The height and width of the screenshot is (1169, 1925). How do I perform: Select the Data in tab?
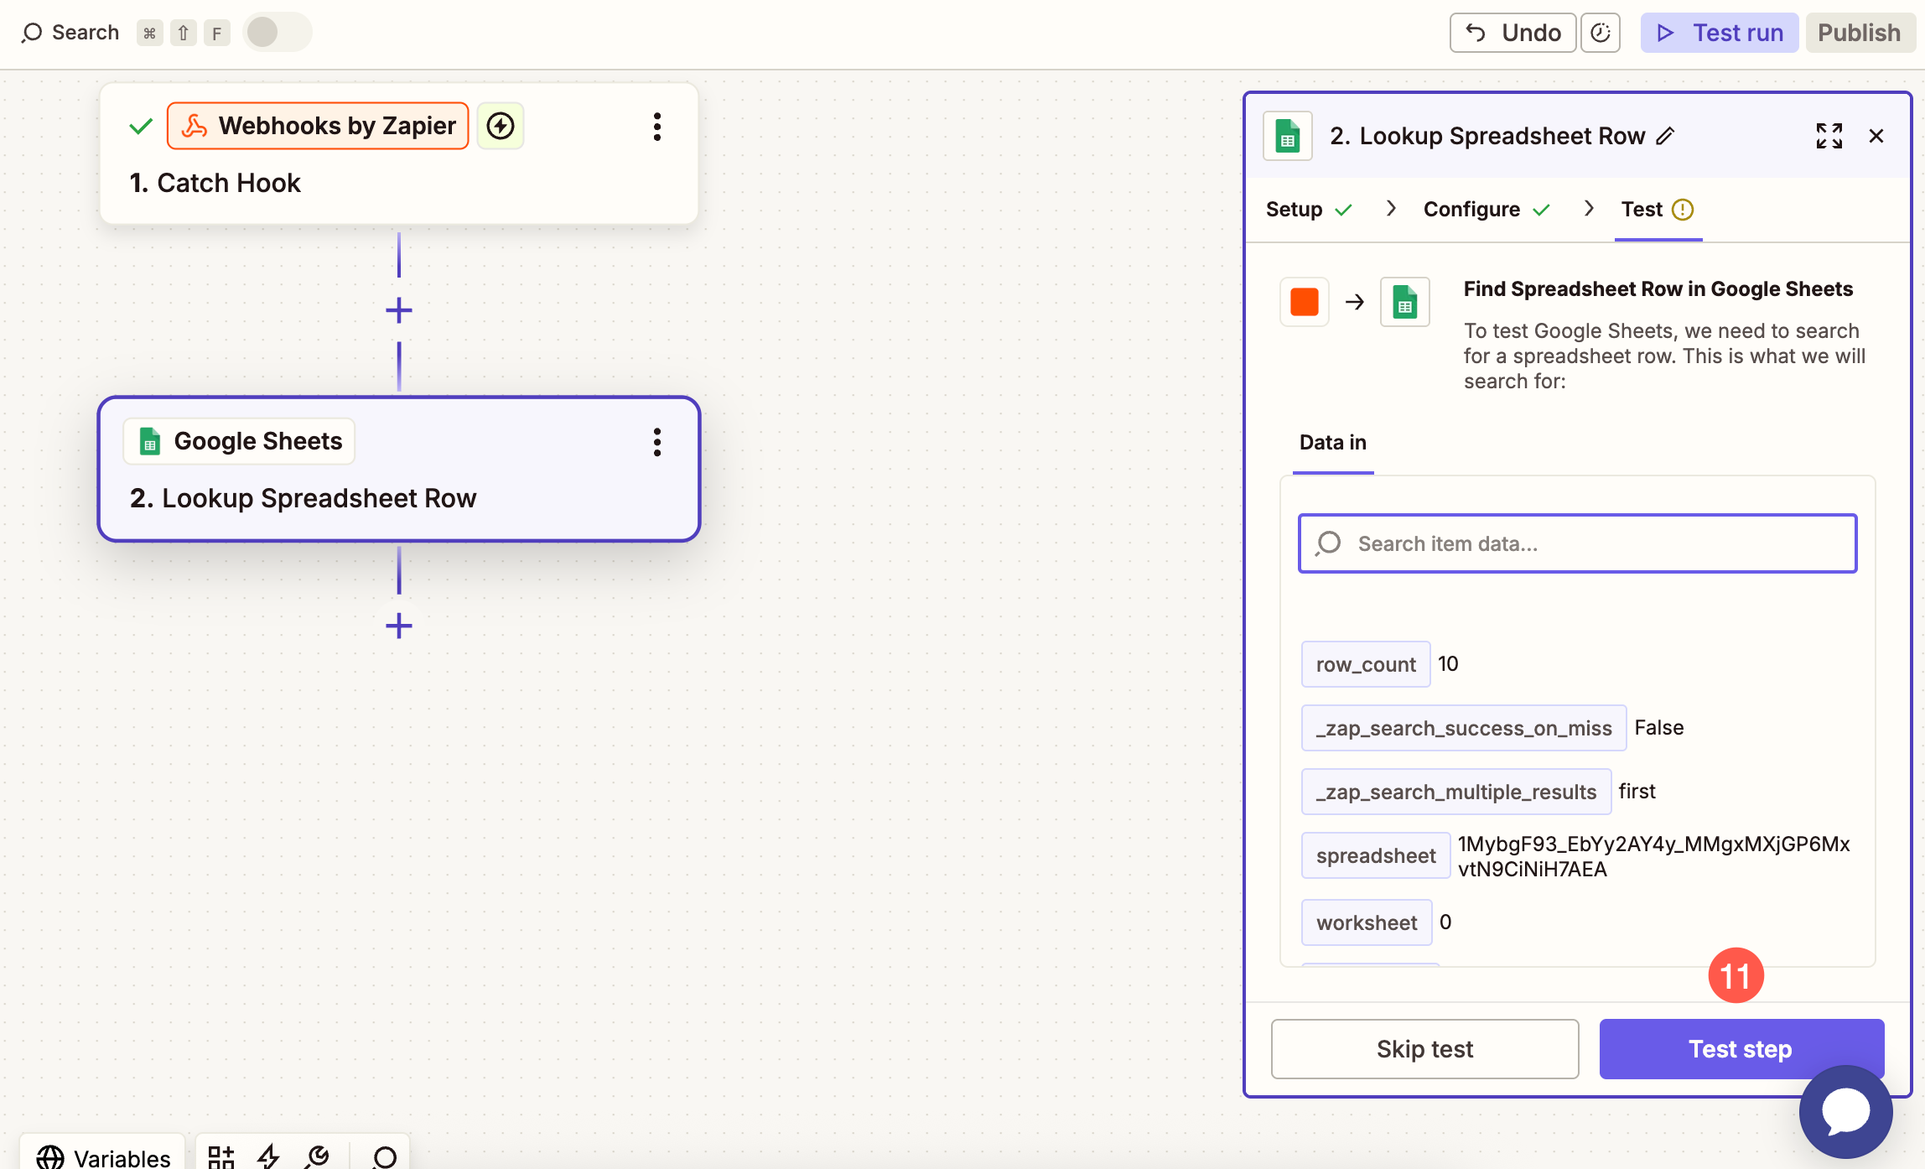pyautogui.click(x=1333, y=443)
